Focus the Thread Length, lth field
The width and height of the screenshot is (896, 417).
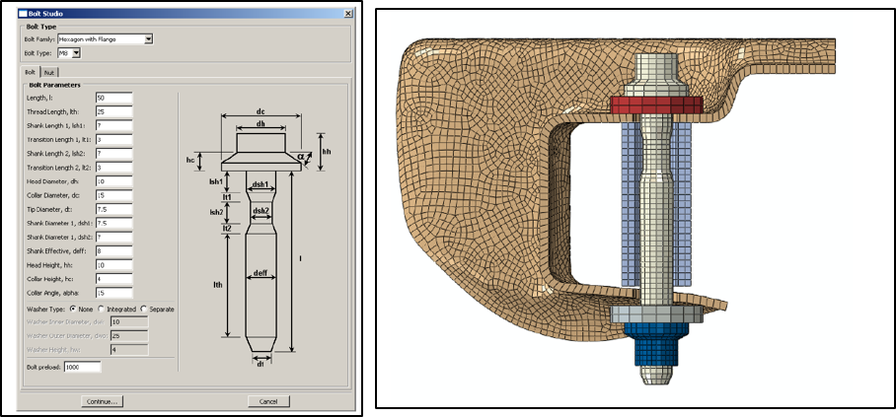[x=113, y=111]
